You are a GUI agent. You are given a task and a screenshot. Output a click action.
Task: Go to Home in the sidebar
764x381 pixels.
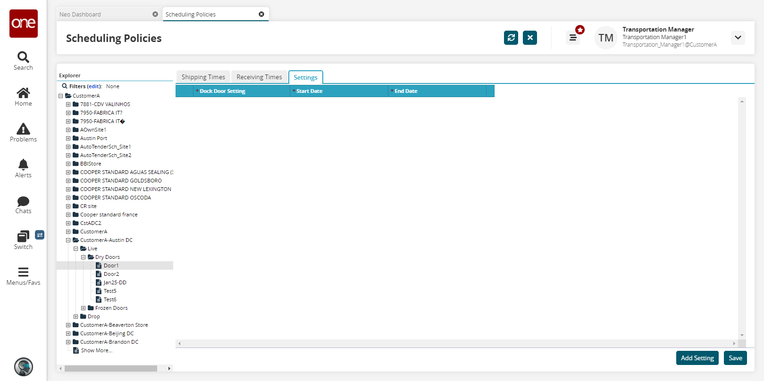pos(23,93)
